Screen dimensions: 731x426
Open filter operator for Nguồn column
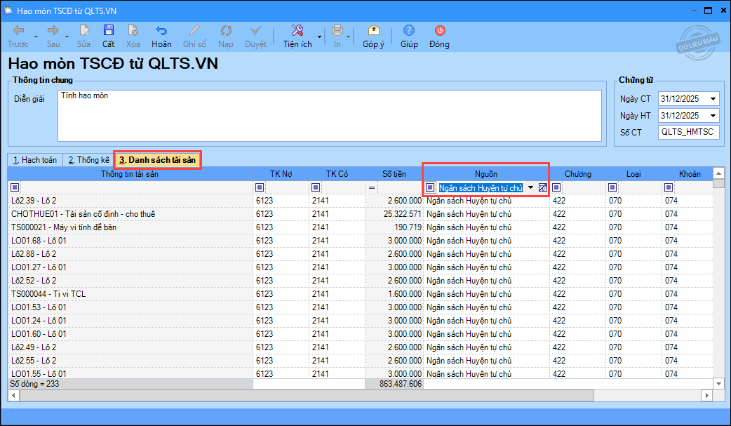point(430,187)
